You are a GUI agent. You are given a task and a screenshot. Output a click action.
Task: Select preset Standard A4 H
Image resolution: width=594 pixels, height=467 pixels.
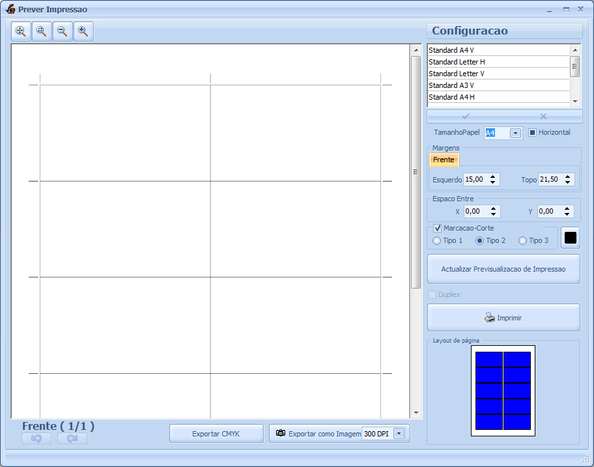498,97
